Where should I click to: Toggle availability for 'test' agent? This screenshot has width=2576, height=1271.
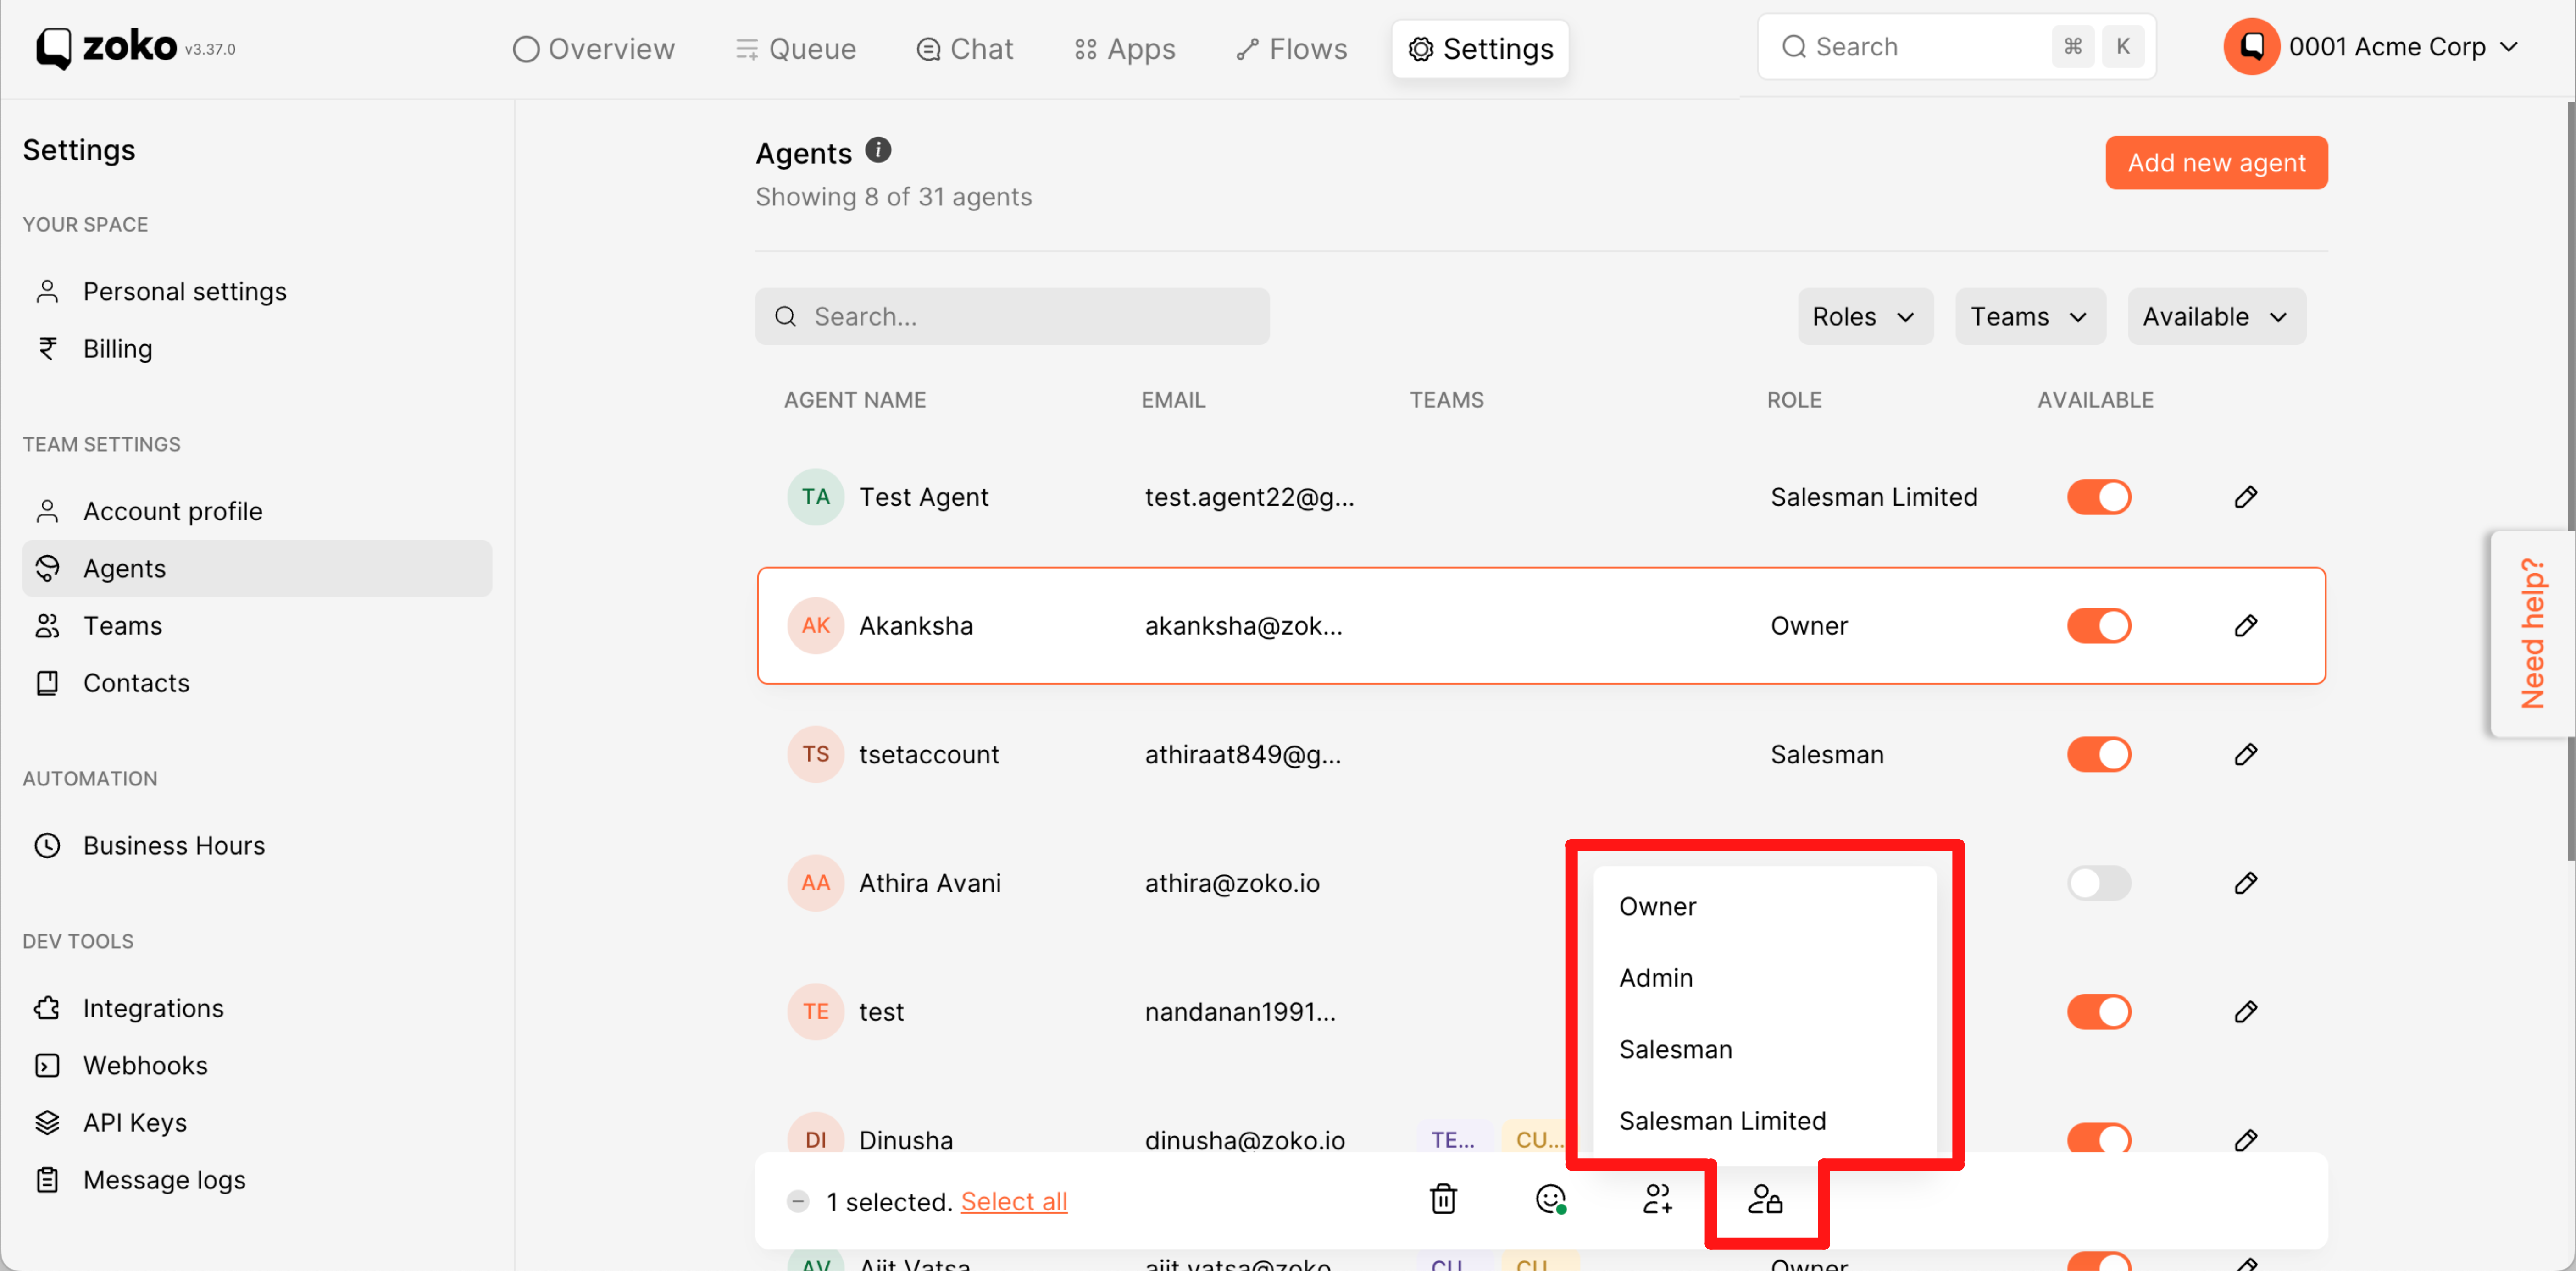pos(2099,1012)
